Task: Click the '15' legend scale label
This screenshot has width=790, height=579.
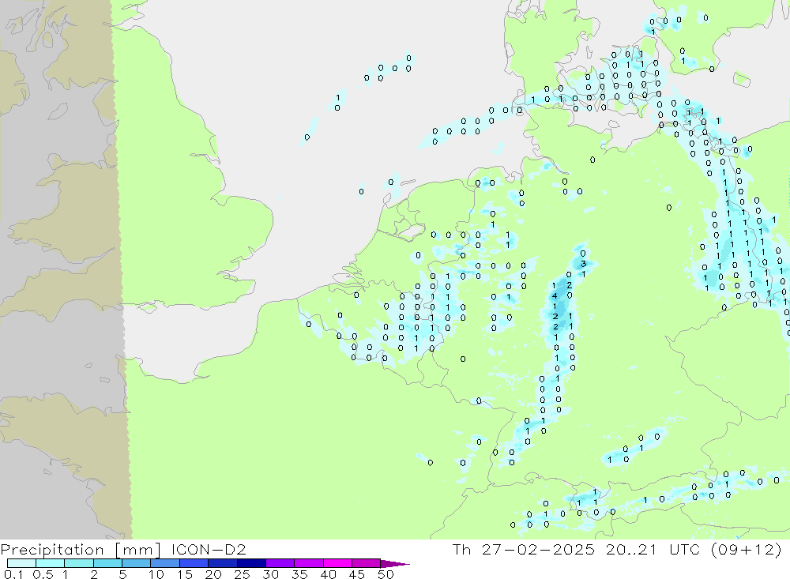Action: click(x=185, y=574)
